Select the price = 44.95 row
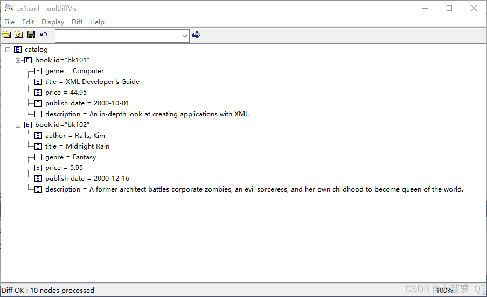The height and width of the screenshot is (297, 487). coord(66,93)
